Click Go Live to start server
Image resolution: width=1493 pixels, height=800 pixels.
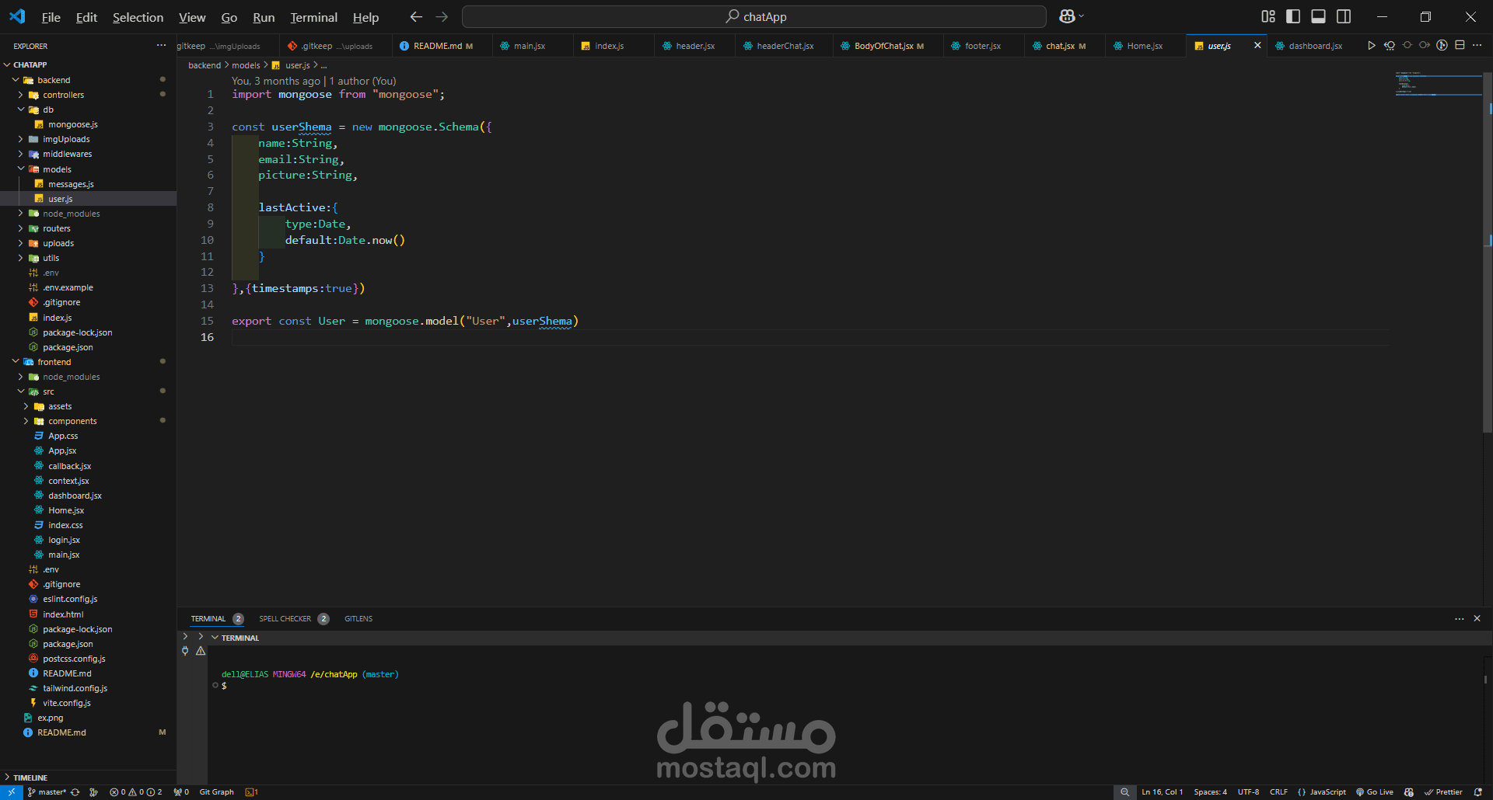tap(1375, 792)
